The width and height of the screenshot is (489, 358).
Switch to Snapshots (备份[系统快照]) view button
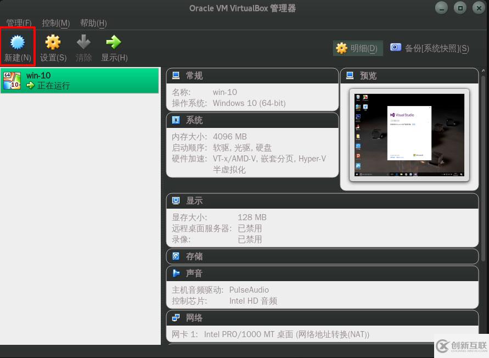coord(429,48)
